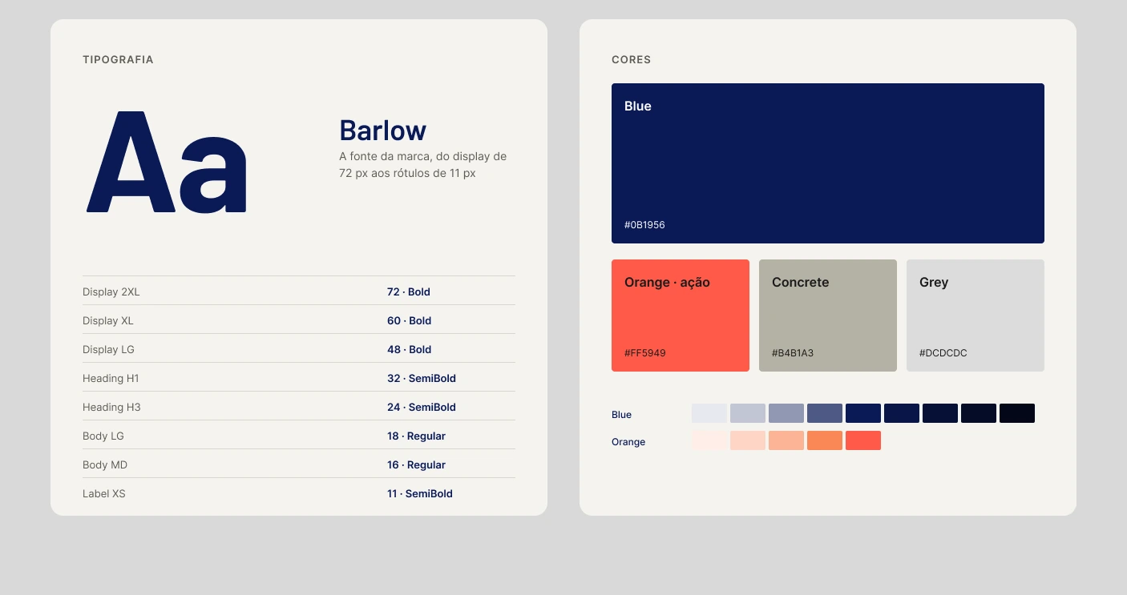Click the Blue scale row label

(x=621, y=415)
